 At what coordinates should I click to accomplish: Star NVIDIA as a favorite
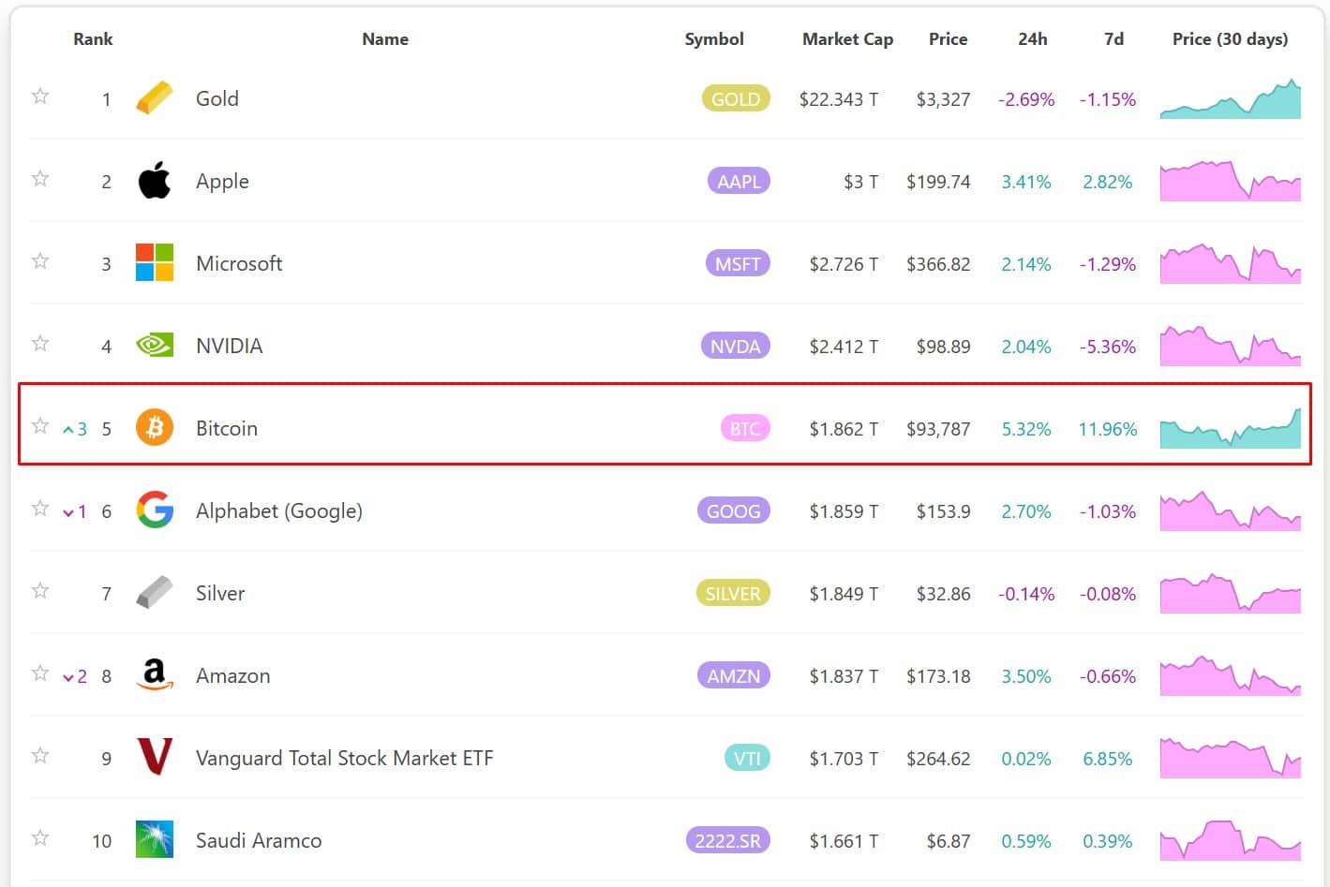point(40,344)
